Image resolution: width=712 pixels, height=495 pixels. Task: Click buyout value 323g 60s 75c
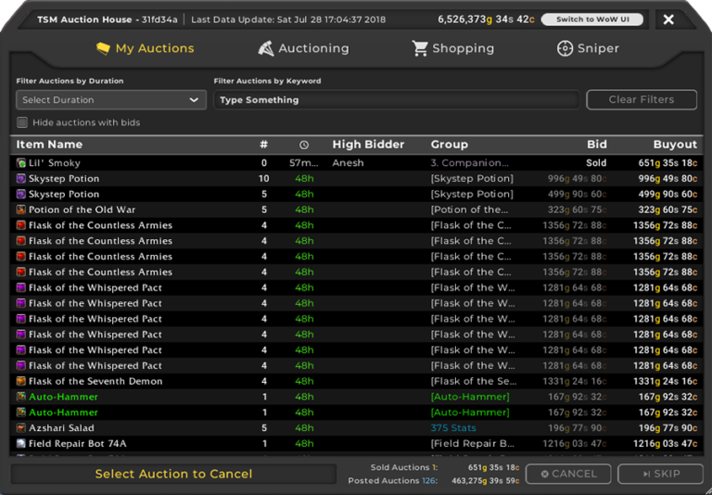pyautogui.click(x=667, y=209)
